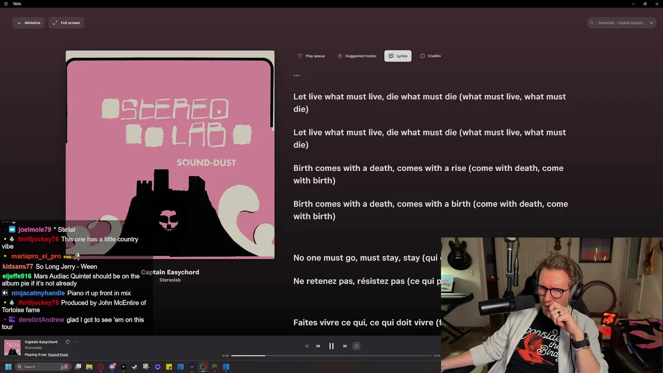Toggle repeat mode in the player

click(356, 346)
